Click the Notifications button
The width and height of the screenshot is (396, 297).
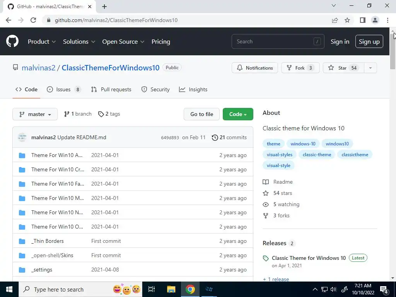(255, 68)
